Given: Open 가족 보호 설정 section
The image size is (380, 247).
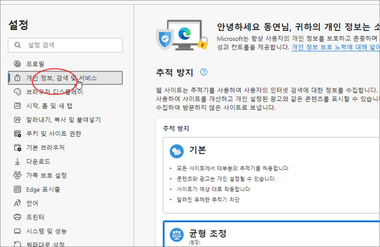Looking at the screenshot, I should click(47, 175).
